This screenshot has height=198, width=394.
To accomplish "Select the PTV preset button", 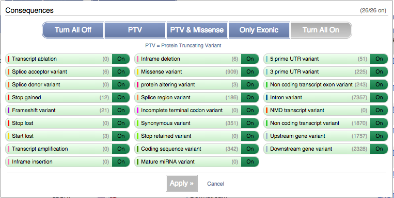I will click(x=135, y=30).
